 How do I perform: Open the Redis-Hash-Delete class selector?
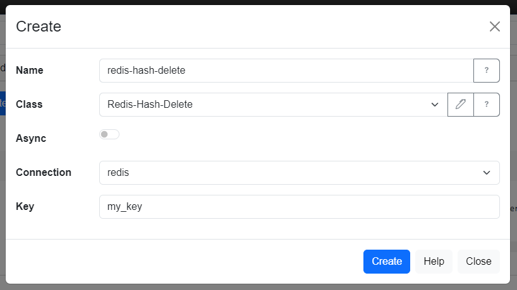(265, 105)
